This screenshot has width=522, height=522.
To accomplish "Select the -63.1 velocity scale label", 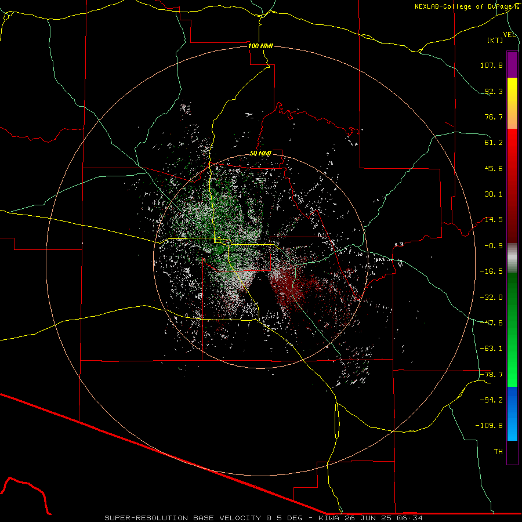I will 491,349.
